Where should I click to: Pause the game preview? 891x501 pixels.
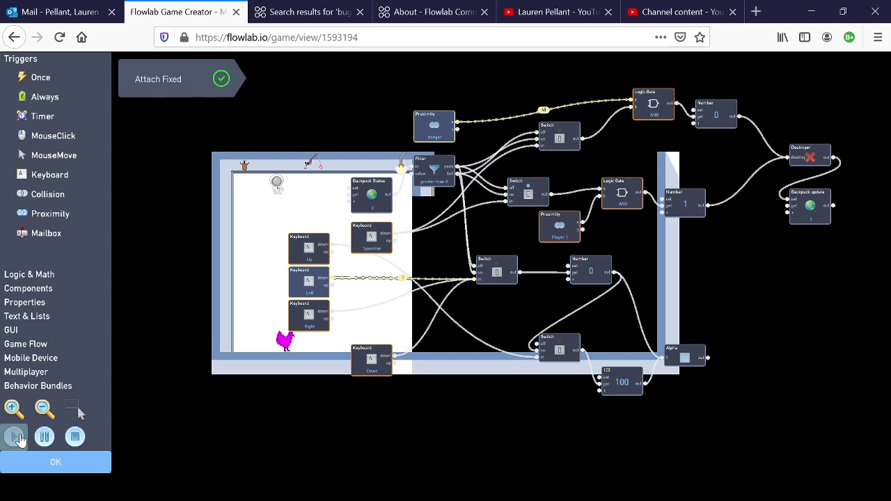(x=45, y=437)
